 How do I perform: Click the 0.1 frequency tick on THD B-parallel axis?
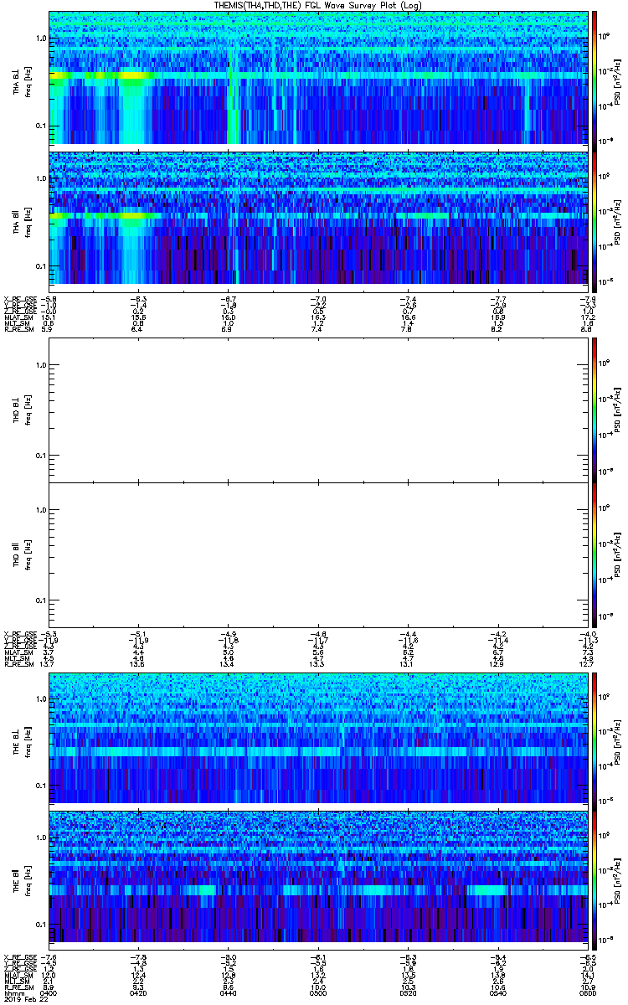[x=40, y=601]
